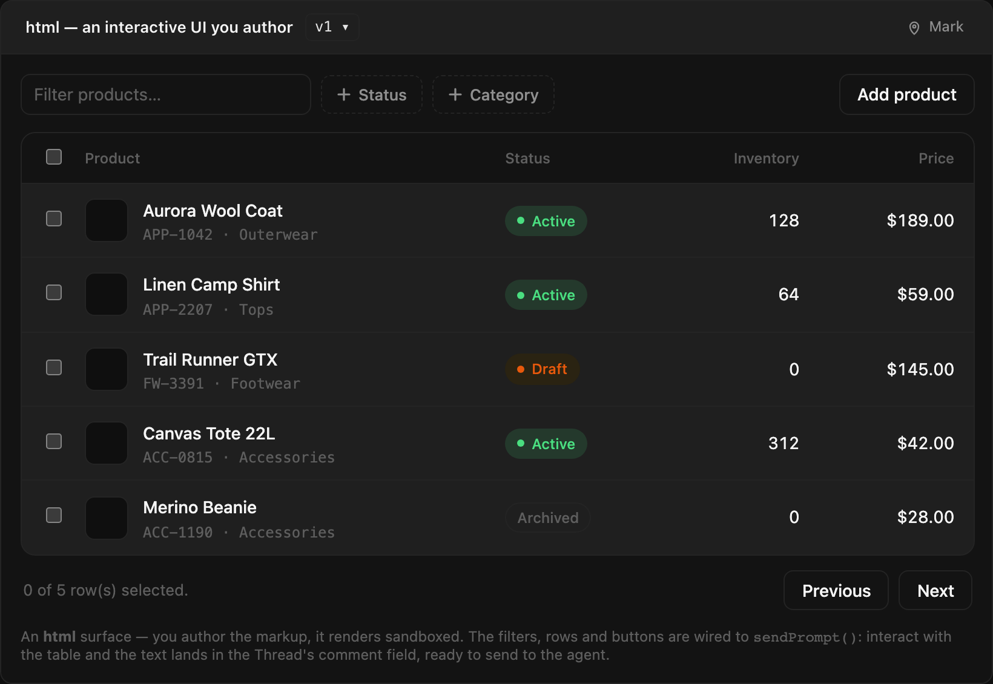Check the Trail Runner GTX row checkbox
Viewport: 993px width, 684px height.
[x=54, y=367]
